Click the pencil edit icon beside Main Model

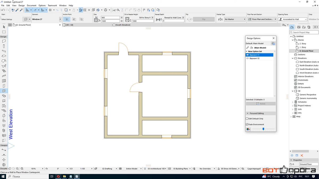[x=248, y=48]
